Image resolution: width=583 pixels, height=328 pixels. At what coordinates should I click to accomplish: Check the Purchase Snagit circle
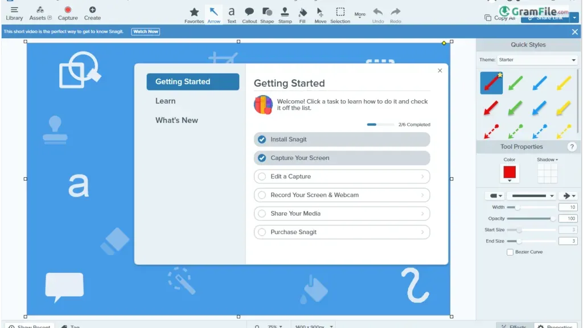click(262, 232)
